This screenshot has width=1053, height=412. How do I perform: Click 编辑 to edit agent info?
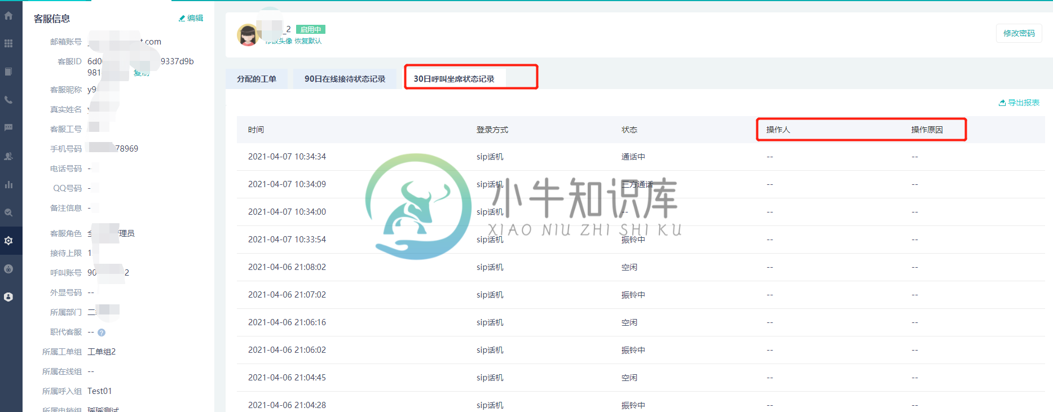[x=191, y=18]
